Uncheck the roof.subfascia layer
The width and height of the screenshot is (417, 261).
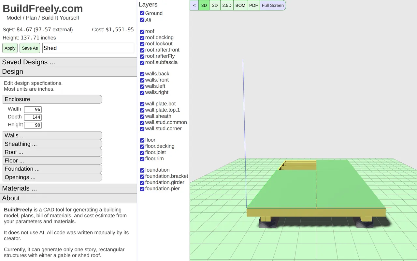[142, 63]
